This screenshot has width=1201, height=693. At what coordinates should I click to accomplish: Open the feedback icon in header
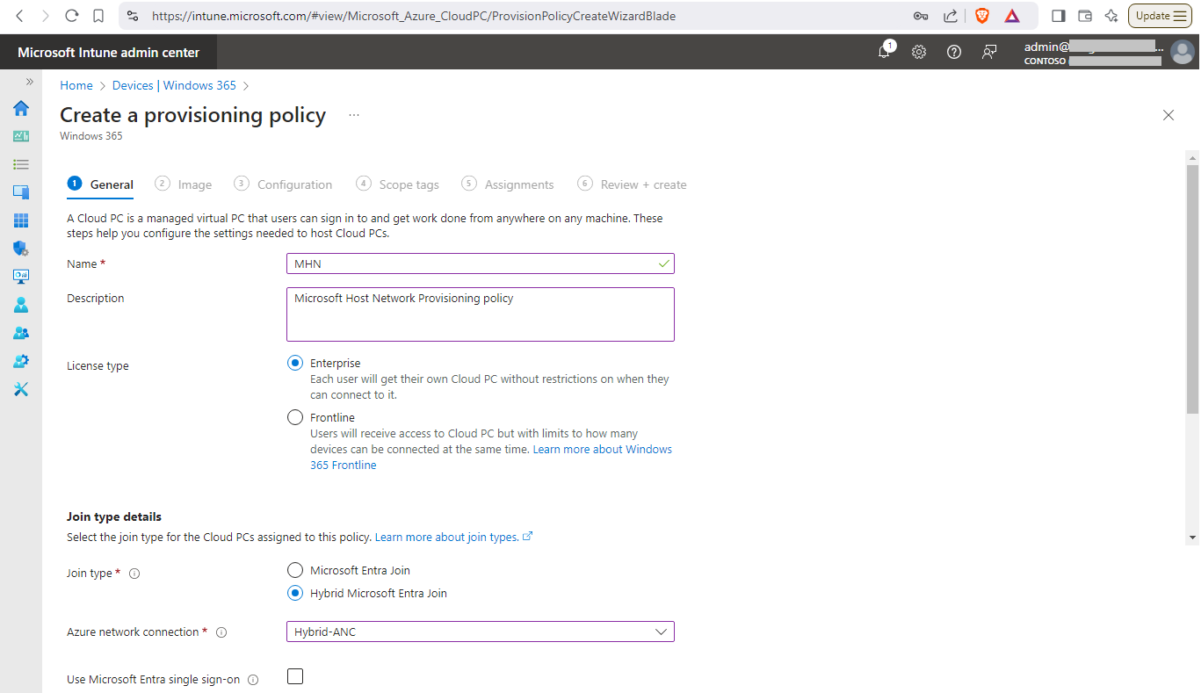point(989,52)
